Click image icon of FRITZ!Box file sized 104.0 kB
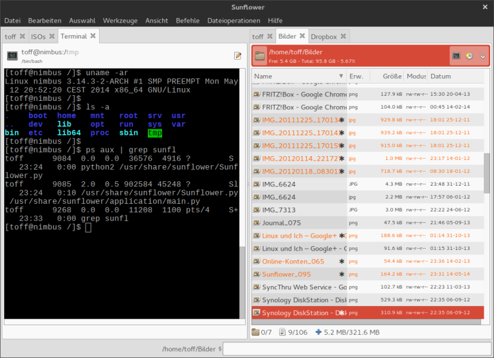 pos(257,107)
